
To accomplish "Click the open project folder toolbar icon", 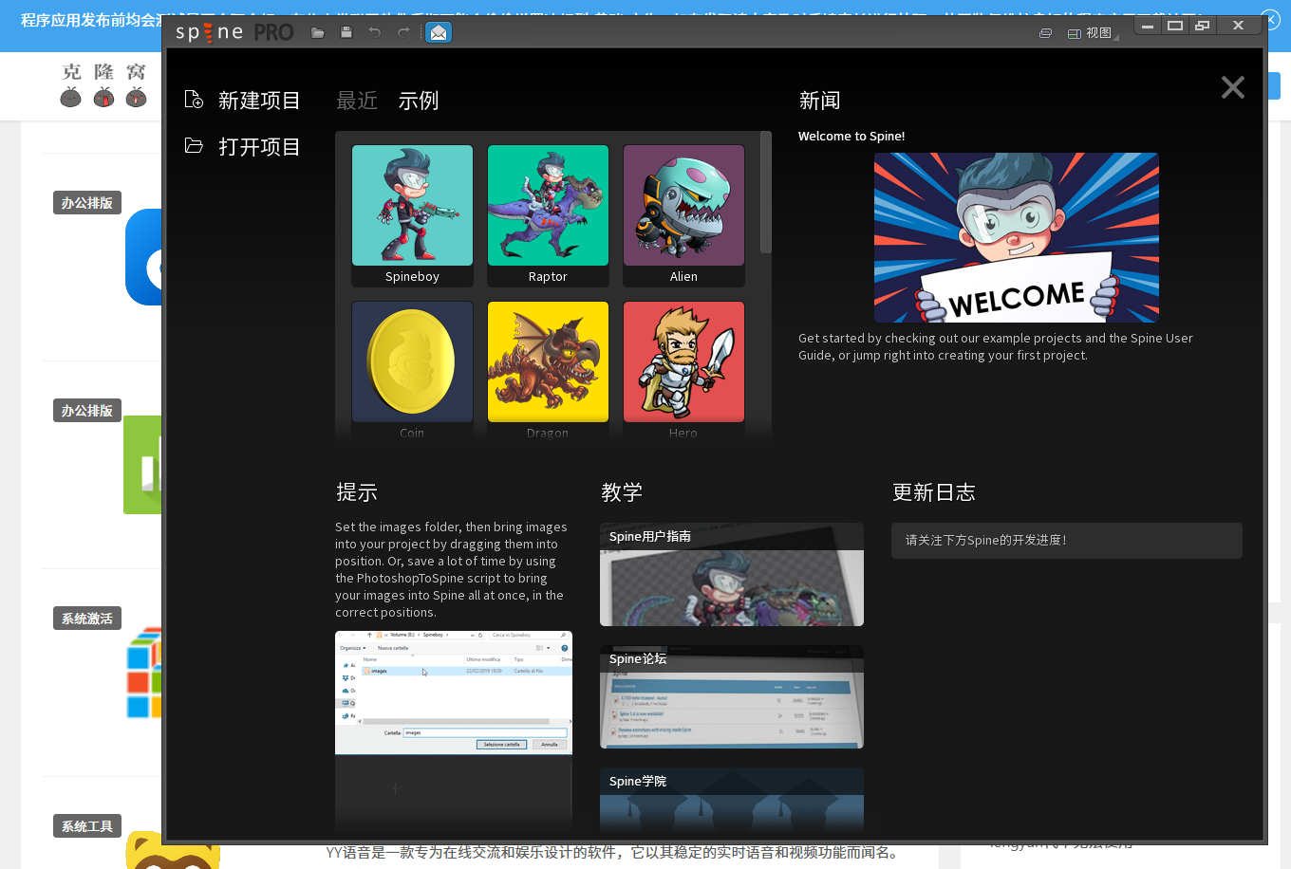I will (318, 32).
